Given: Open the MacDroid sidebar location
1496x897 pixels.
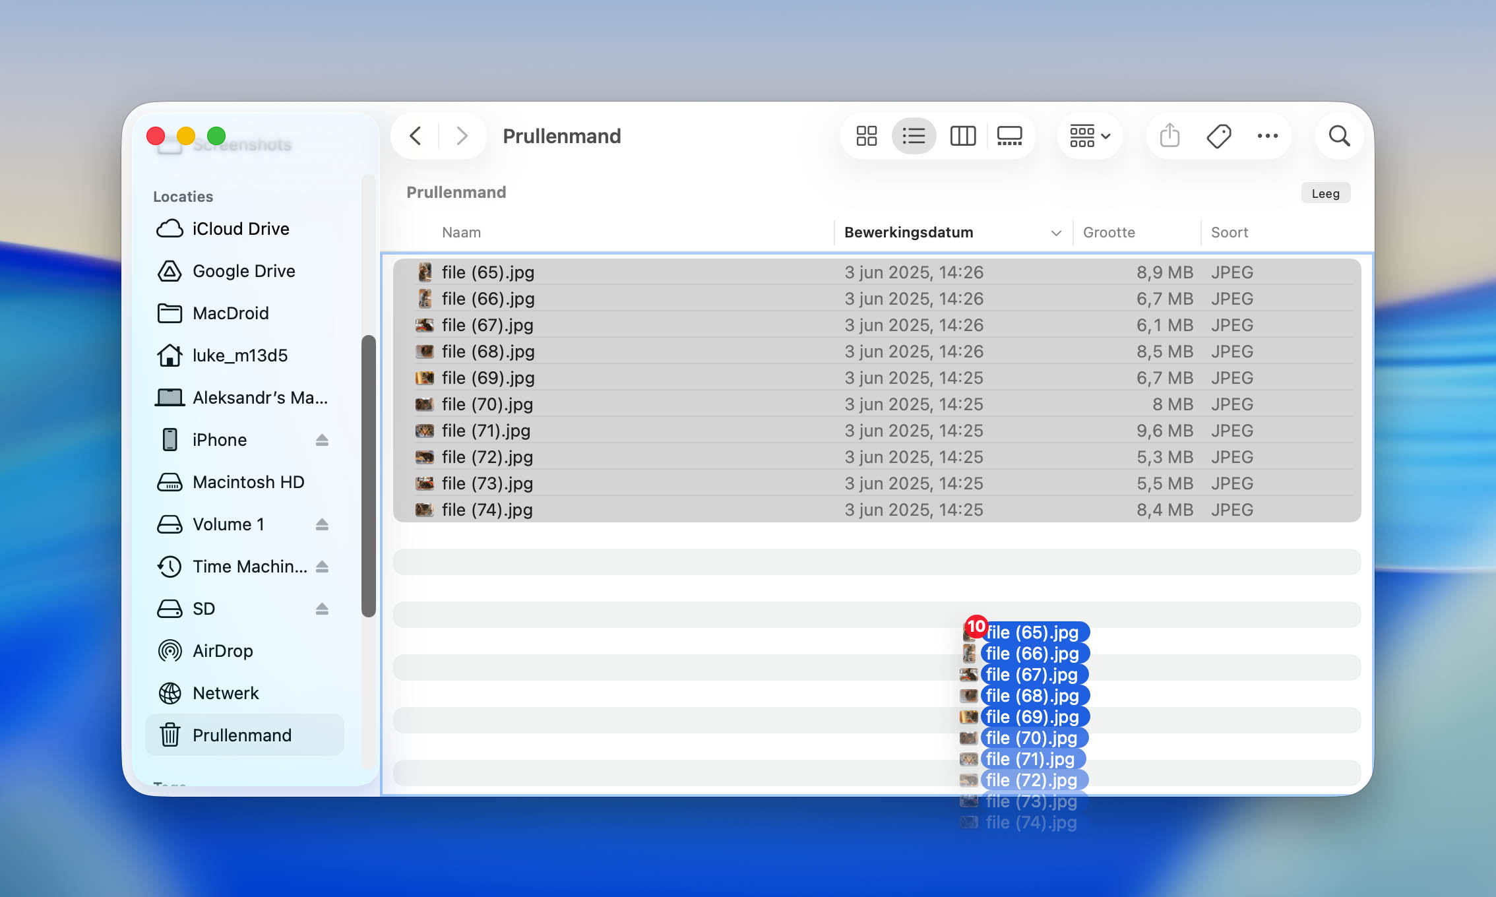Looking at the screenshot, I should [244, 313].
